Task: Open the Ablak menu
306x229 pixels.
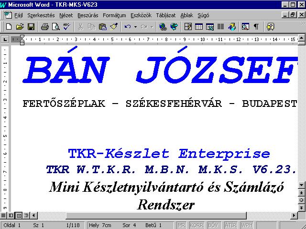Action: click(186, 15)
